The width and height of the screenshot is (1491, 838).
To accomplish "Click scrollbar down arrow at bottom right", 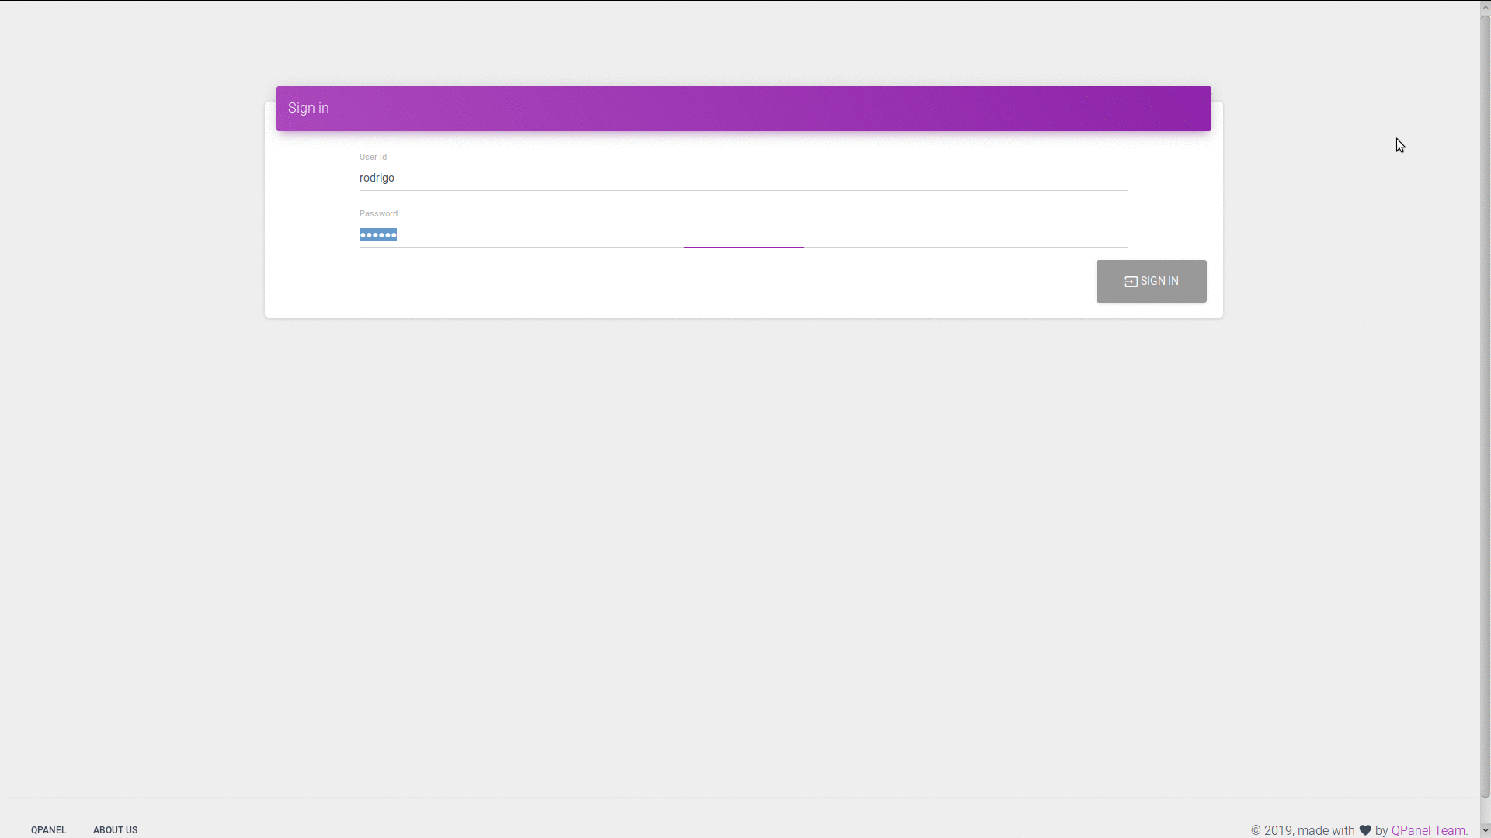I will tap(1485, 831).
